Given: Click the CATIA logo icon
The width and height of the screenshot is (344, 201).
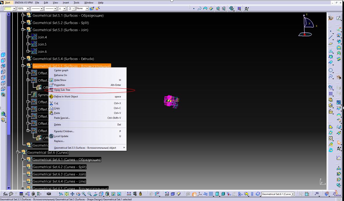Looking at the screenshot, I should [337, 193].
